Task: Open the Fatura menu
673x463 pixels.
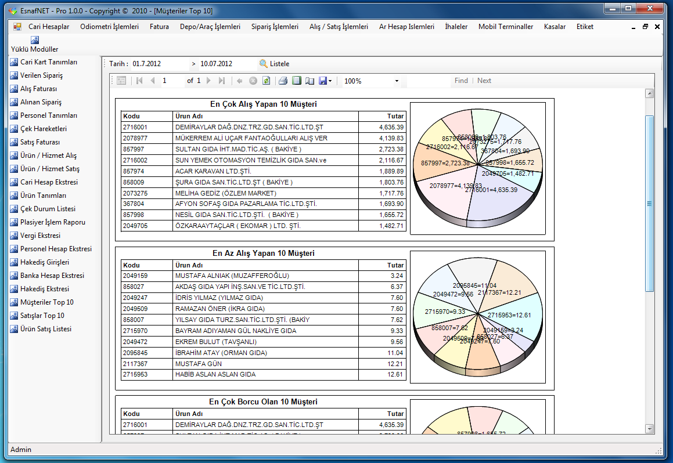Action: coord(159,27)
